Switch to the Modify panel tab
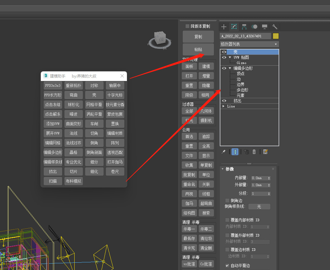Image resolution: width=330 pixels, height=270 pixels. pos(234,27)
